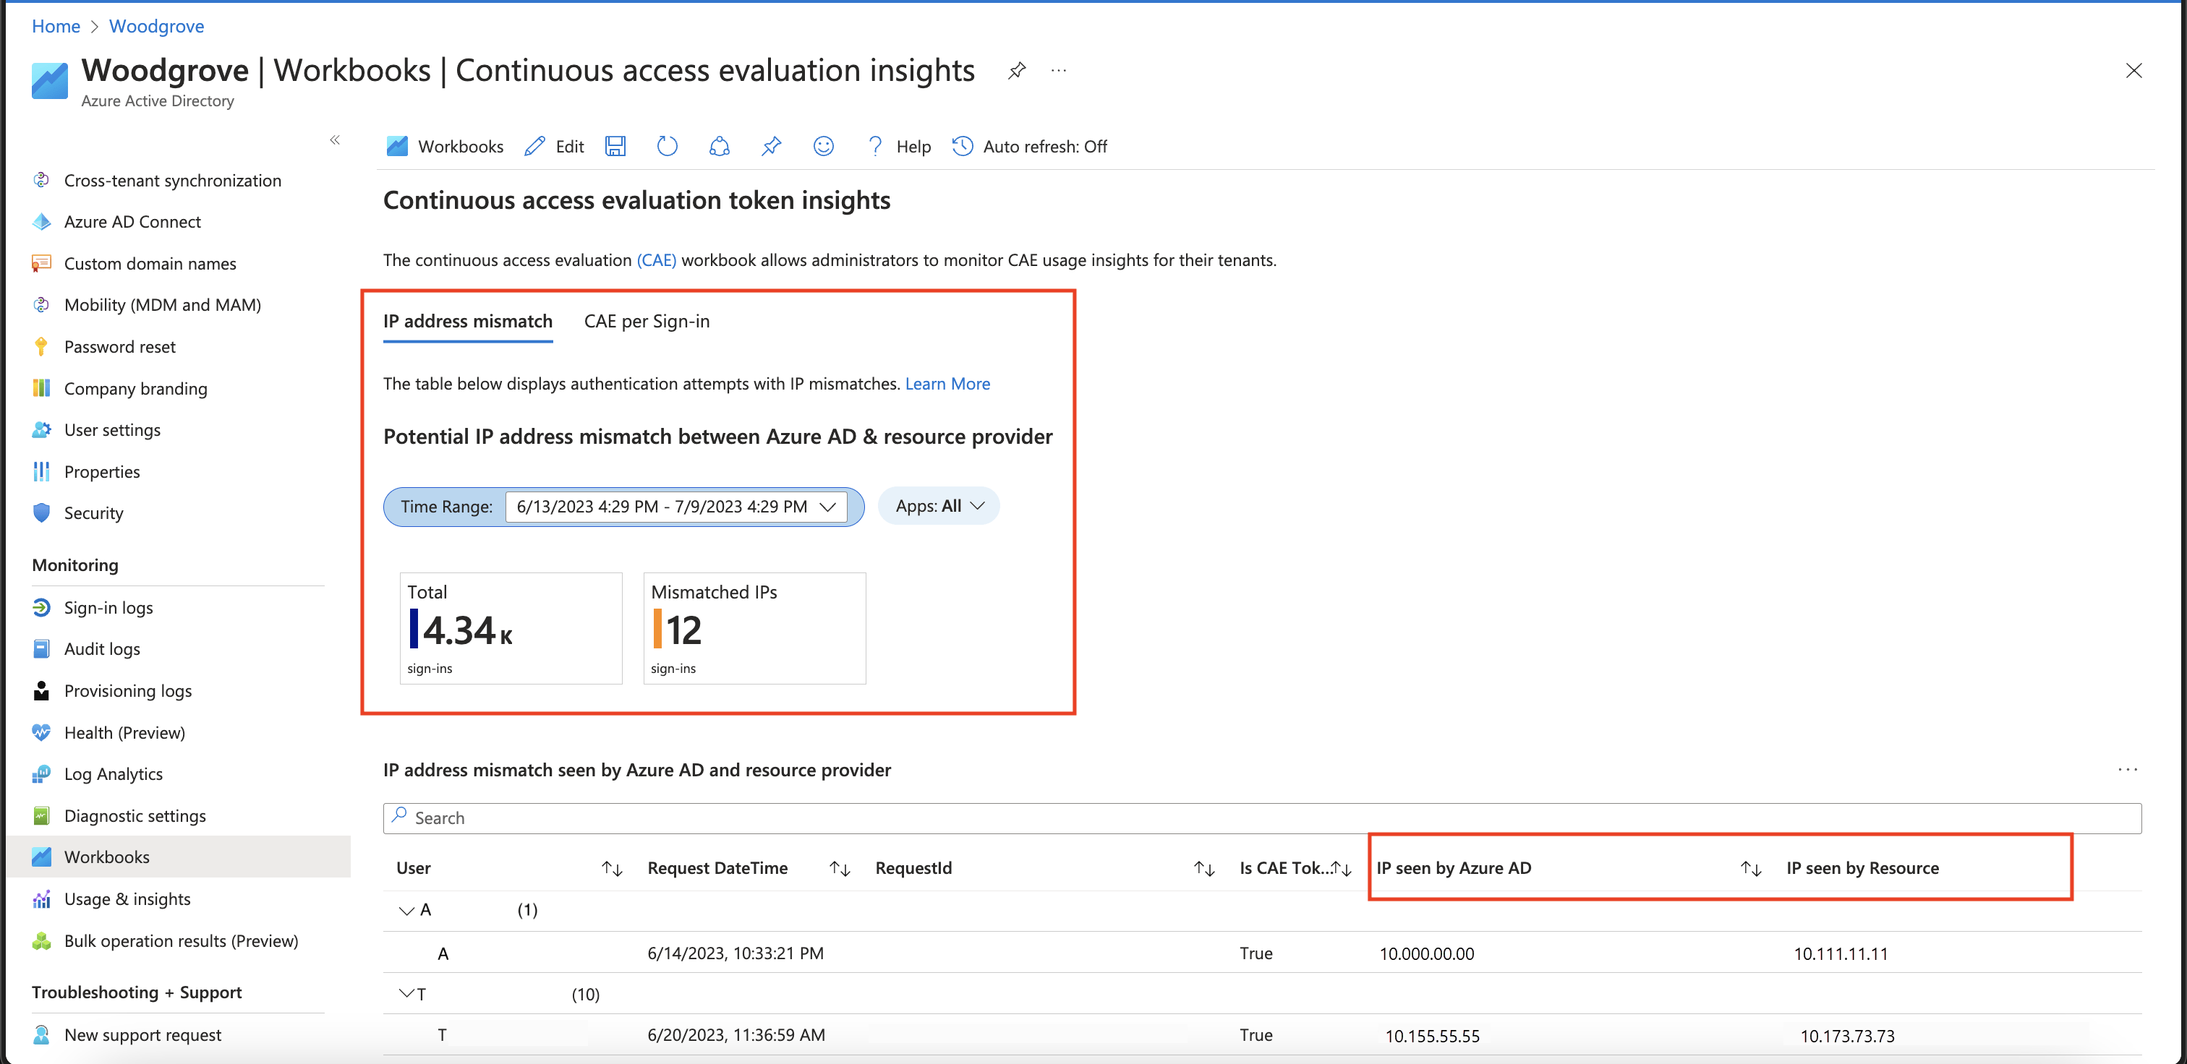The width and height of the screenshot is (2187, 1064).
Task: Save the workbook using the disk icon
Action: pyautogui.click(x=615, y=146)
